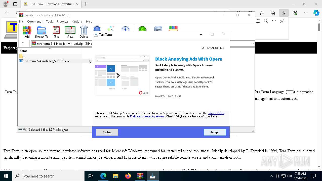Show hidden system tray icons
322x181 pixels.
[271, 176]
